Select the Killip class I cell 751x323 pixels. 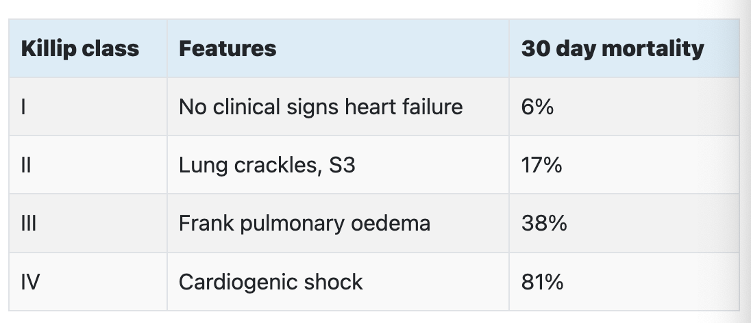point(88,107)
